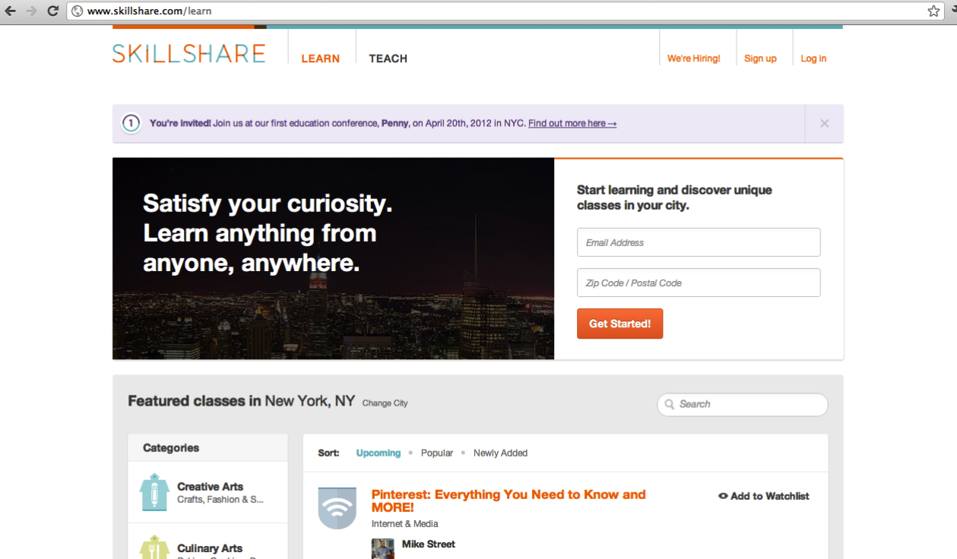This screenshot has height=559, width=957.
Task: Click the browser forward arrow
Action: tap(31, 11)
